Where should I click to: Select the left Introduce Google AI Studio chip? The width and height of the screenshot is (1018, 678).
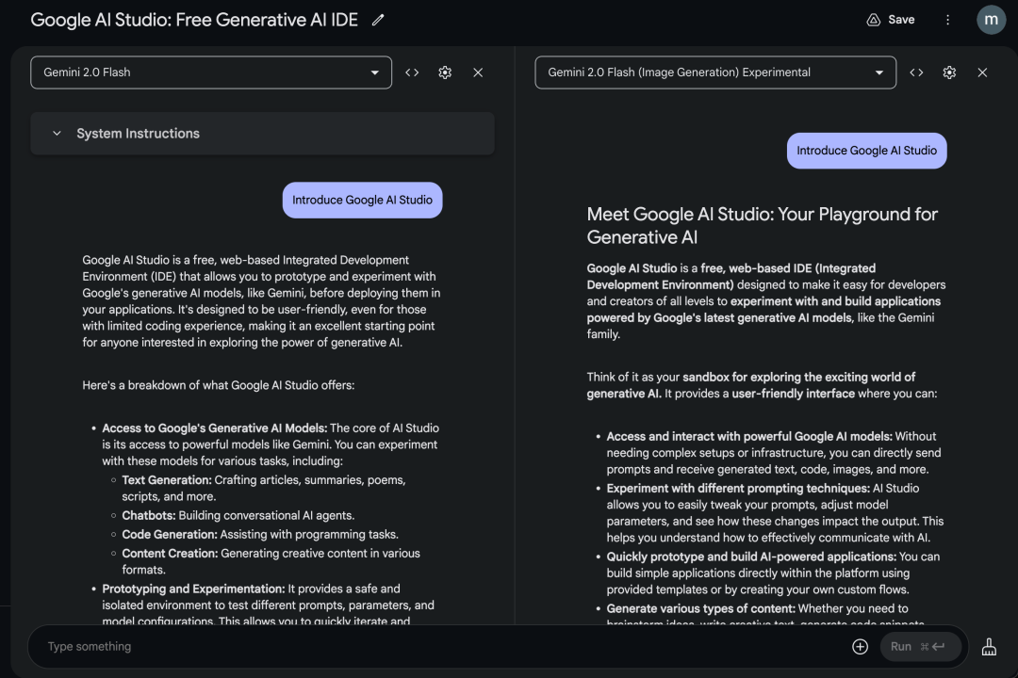tap(362, 200)
